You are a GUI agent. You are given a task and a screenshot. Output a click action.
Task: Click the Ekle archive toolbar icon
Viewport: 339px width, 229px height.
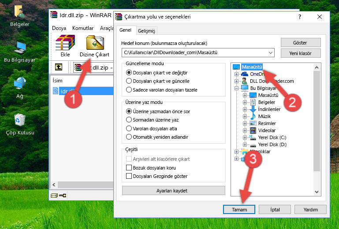click(x=65, y=46)
